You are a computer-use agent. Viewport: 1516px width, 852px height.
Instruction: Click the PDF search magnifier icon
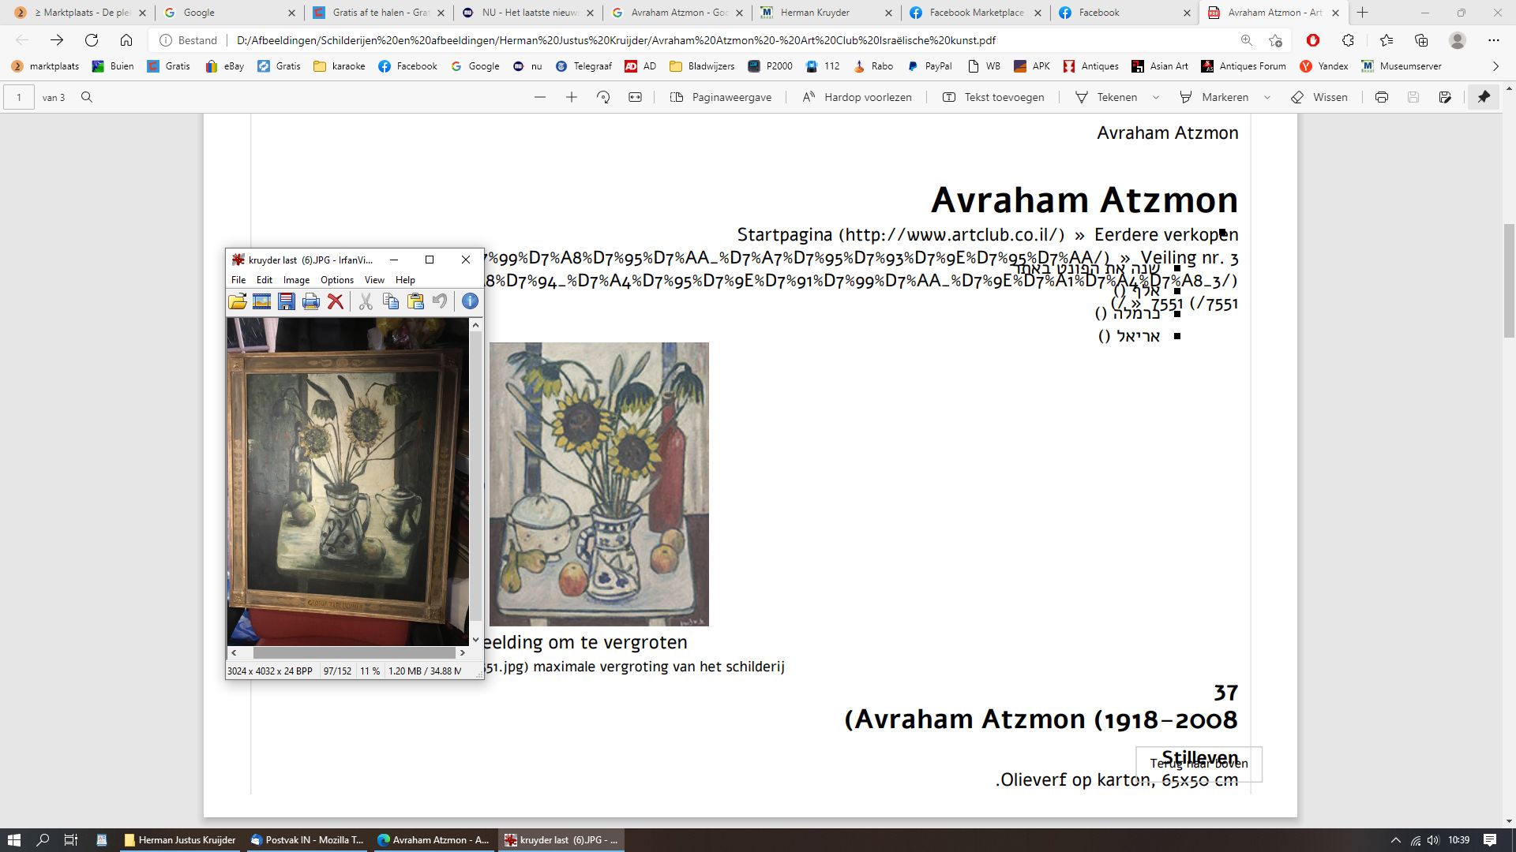pyautogui.click(x=87, y=97)
